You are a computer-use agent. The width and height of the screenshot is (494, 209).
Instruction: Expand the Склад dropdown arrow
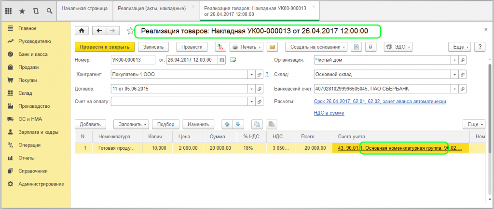[455, 75]
